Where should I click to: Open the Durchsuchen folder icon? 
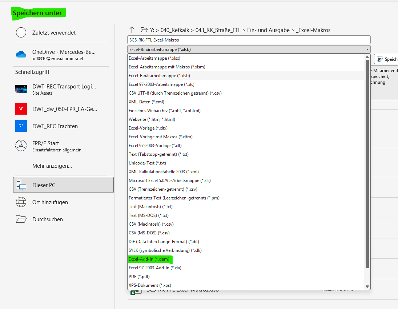21,219
